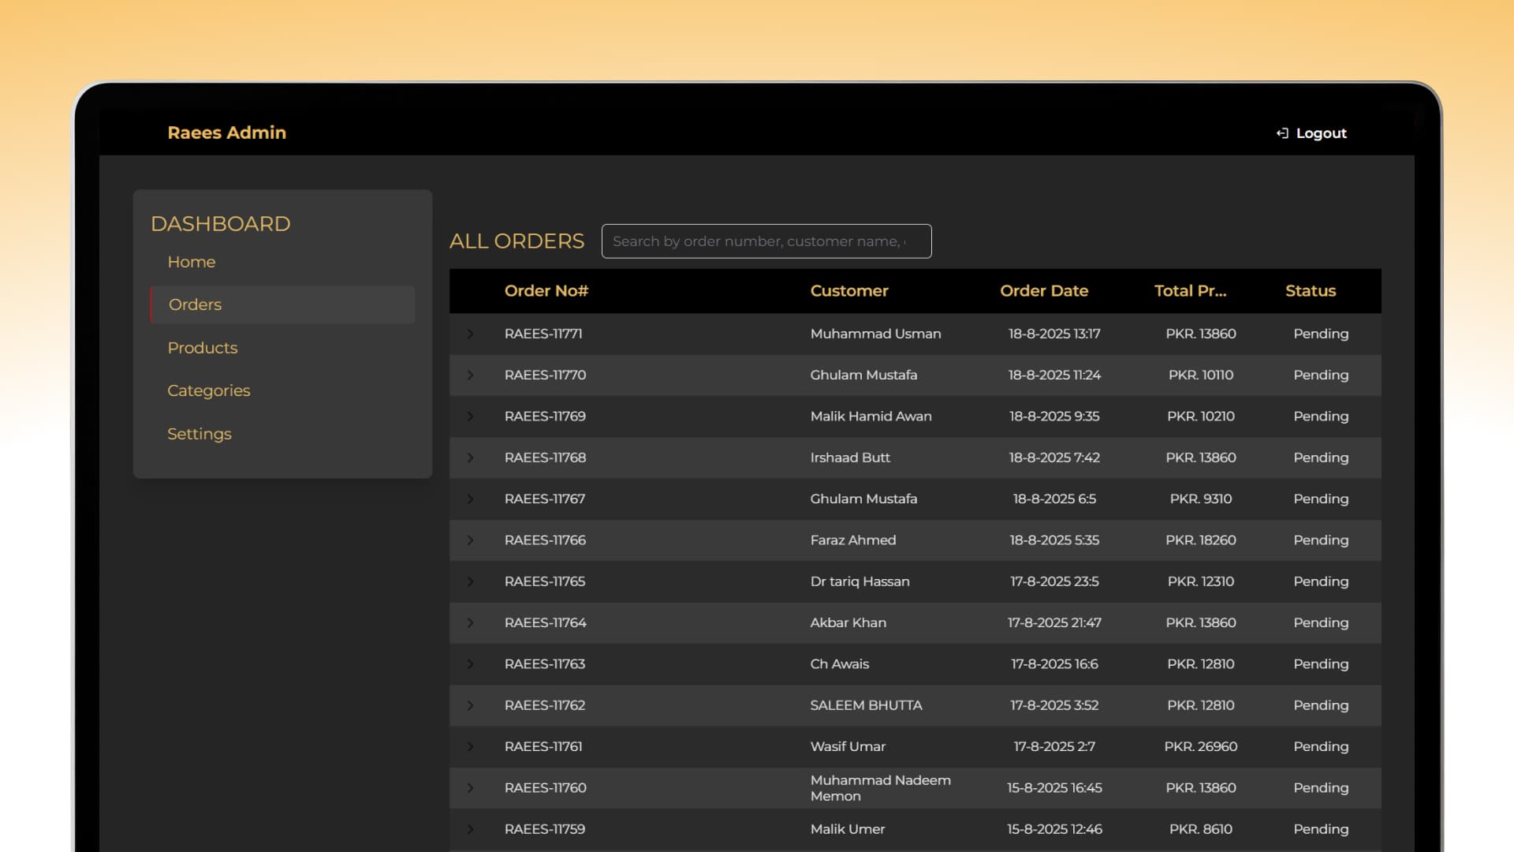
Task: Expand order RAEES-11771 row chevron
Action: click(x=470, y=334)
